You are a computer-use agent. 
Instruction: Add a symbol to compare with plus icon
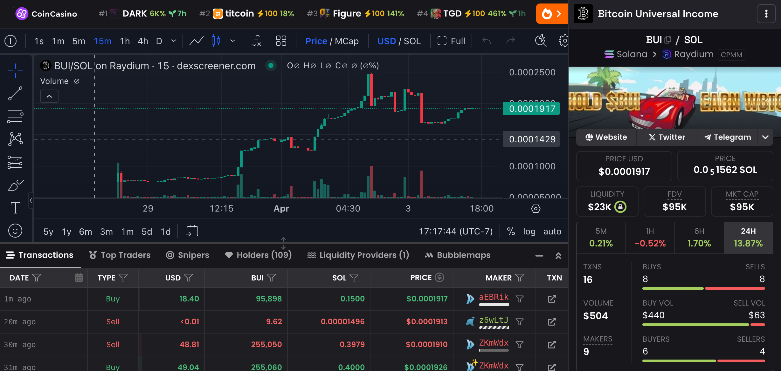(x=11, y=41)
